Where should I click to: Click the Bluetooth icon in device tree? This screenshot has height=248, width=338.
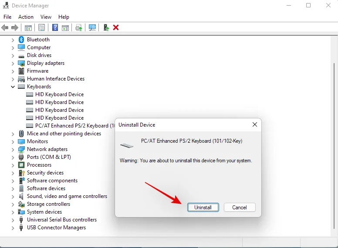coord(21,40)
